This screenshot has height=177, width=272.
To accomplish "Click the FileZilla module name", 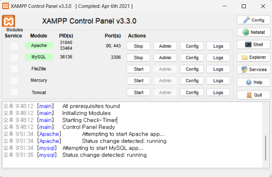I will [39, 69].
